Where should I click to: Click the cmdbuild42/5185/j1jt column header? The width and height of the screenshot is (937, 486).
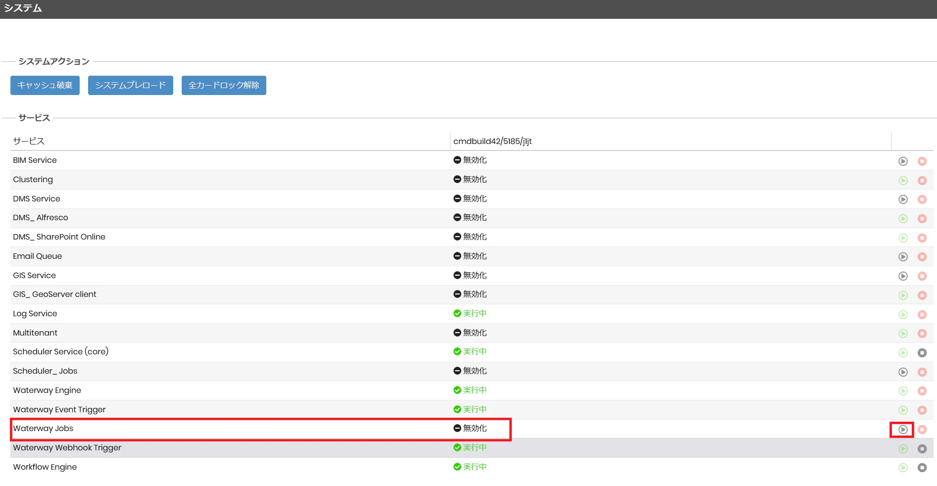pyautogui.click(x=493, y=141)
